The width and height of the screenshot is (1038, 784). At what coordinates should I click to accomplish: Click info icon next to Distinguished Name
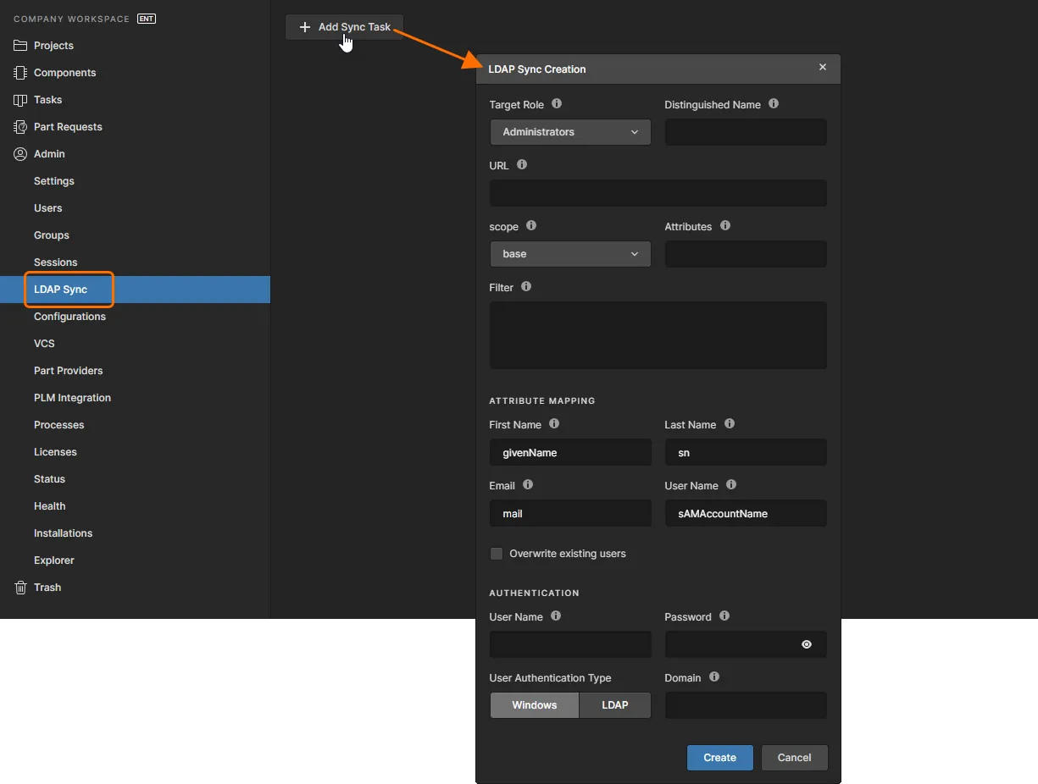pyautogui.click(x=774, y=103)
